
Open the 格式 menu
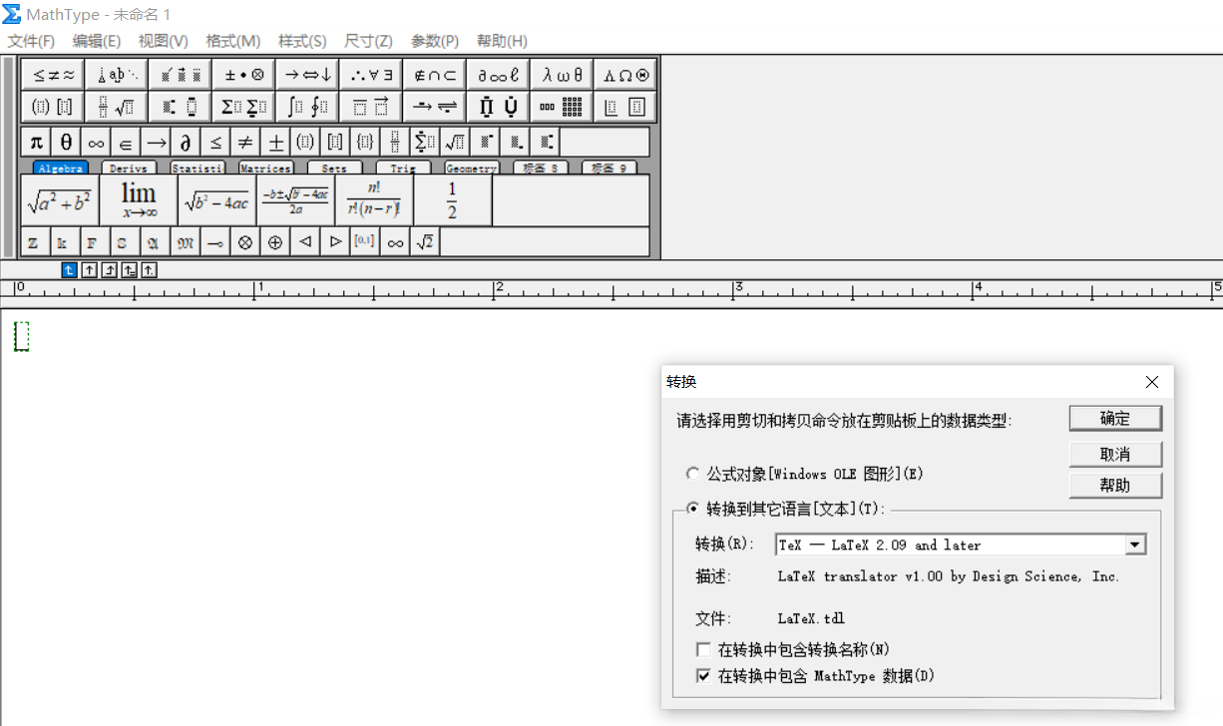231,41
